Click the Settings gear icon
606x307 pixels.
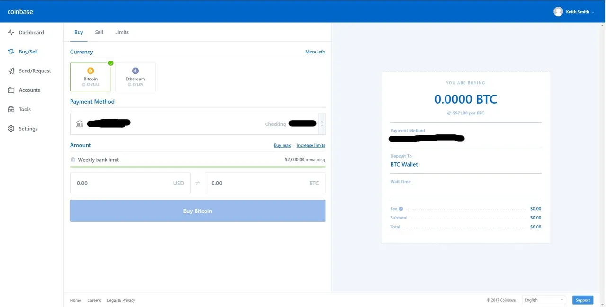[11, 129]
